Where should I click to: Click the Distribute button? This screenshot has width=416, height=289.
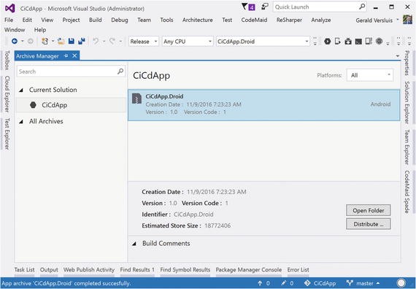tap(369, 224)
